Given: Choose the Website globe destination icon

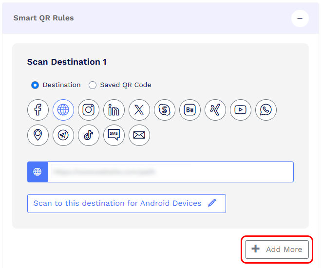Looking at the screenshot, I should [x=63, y=110].
